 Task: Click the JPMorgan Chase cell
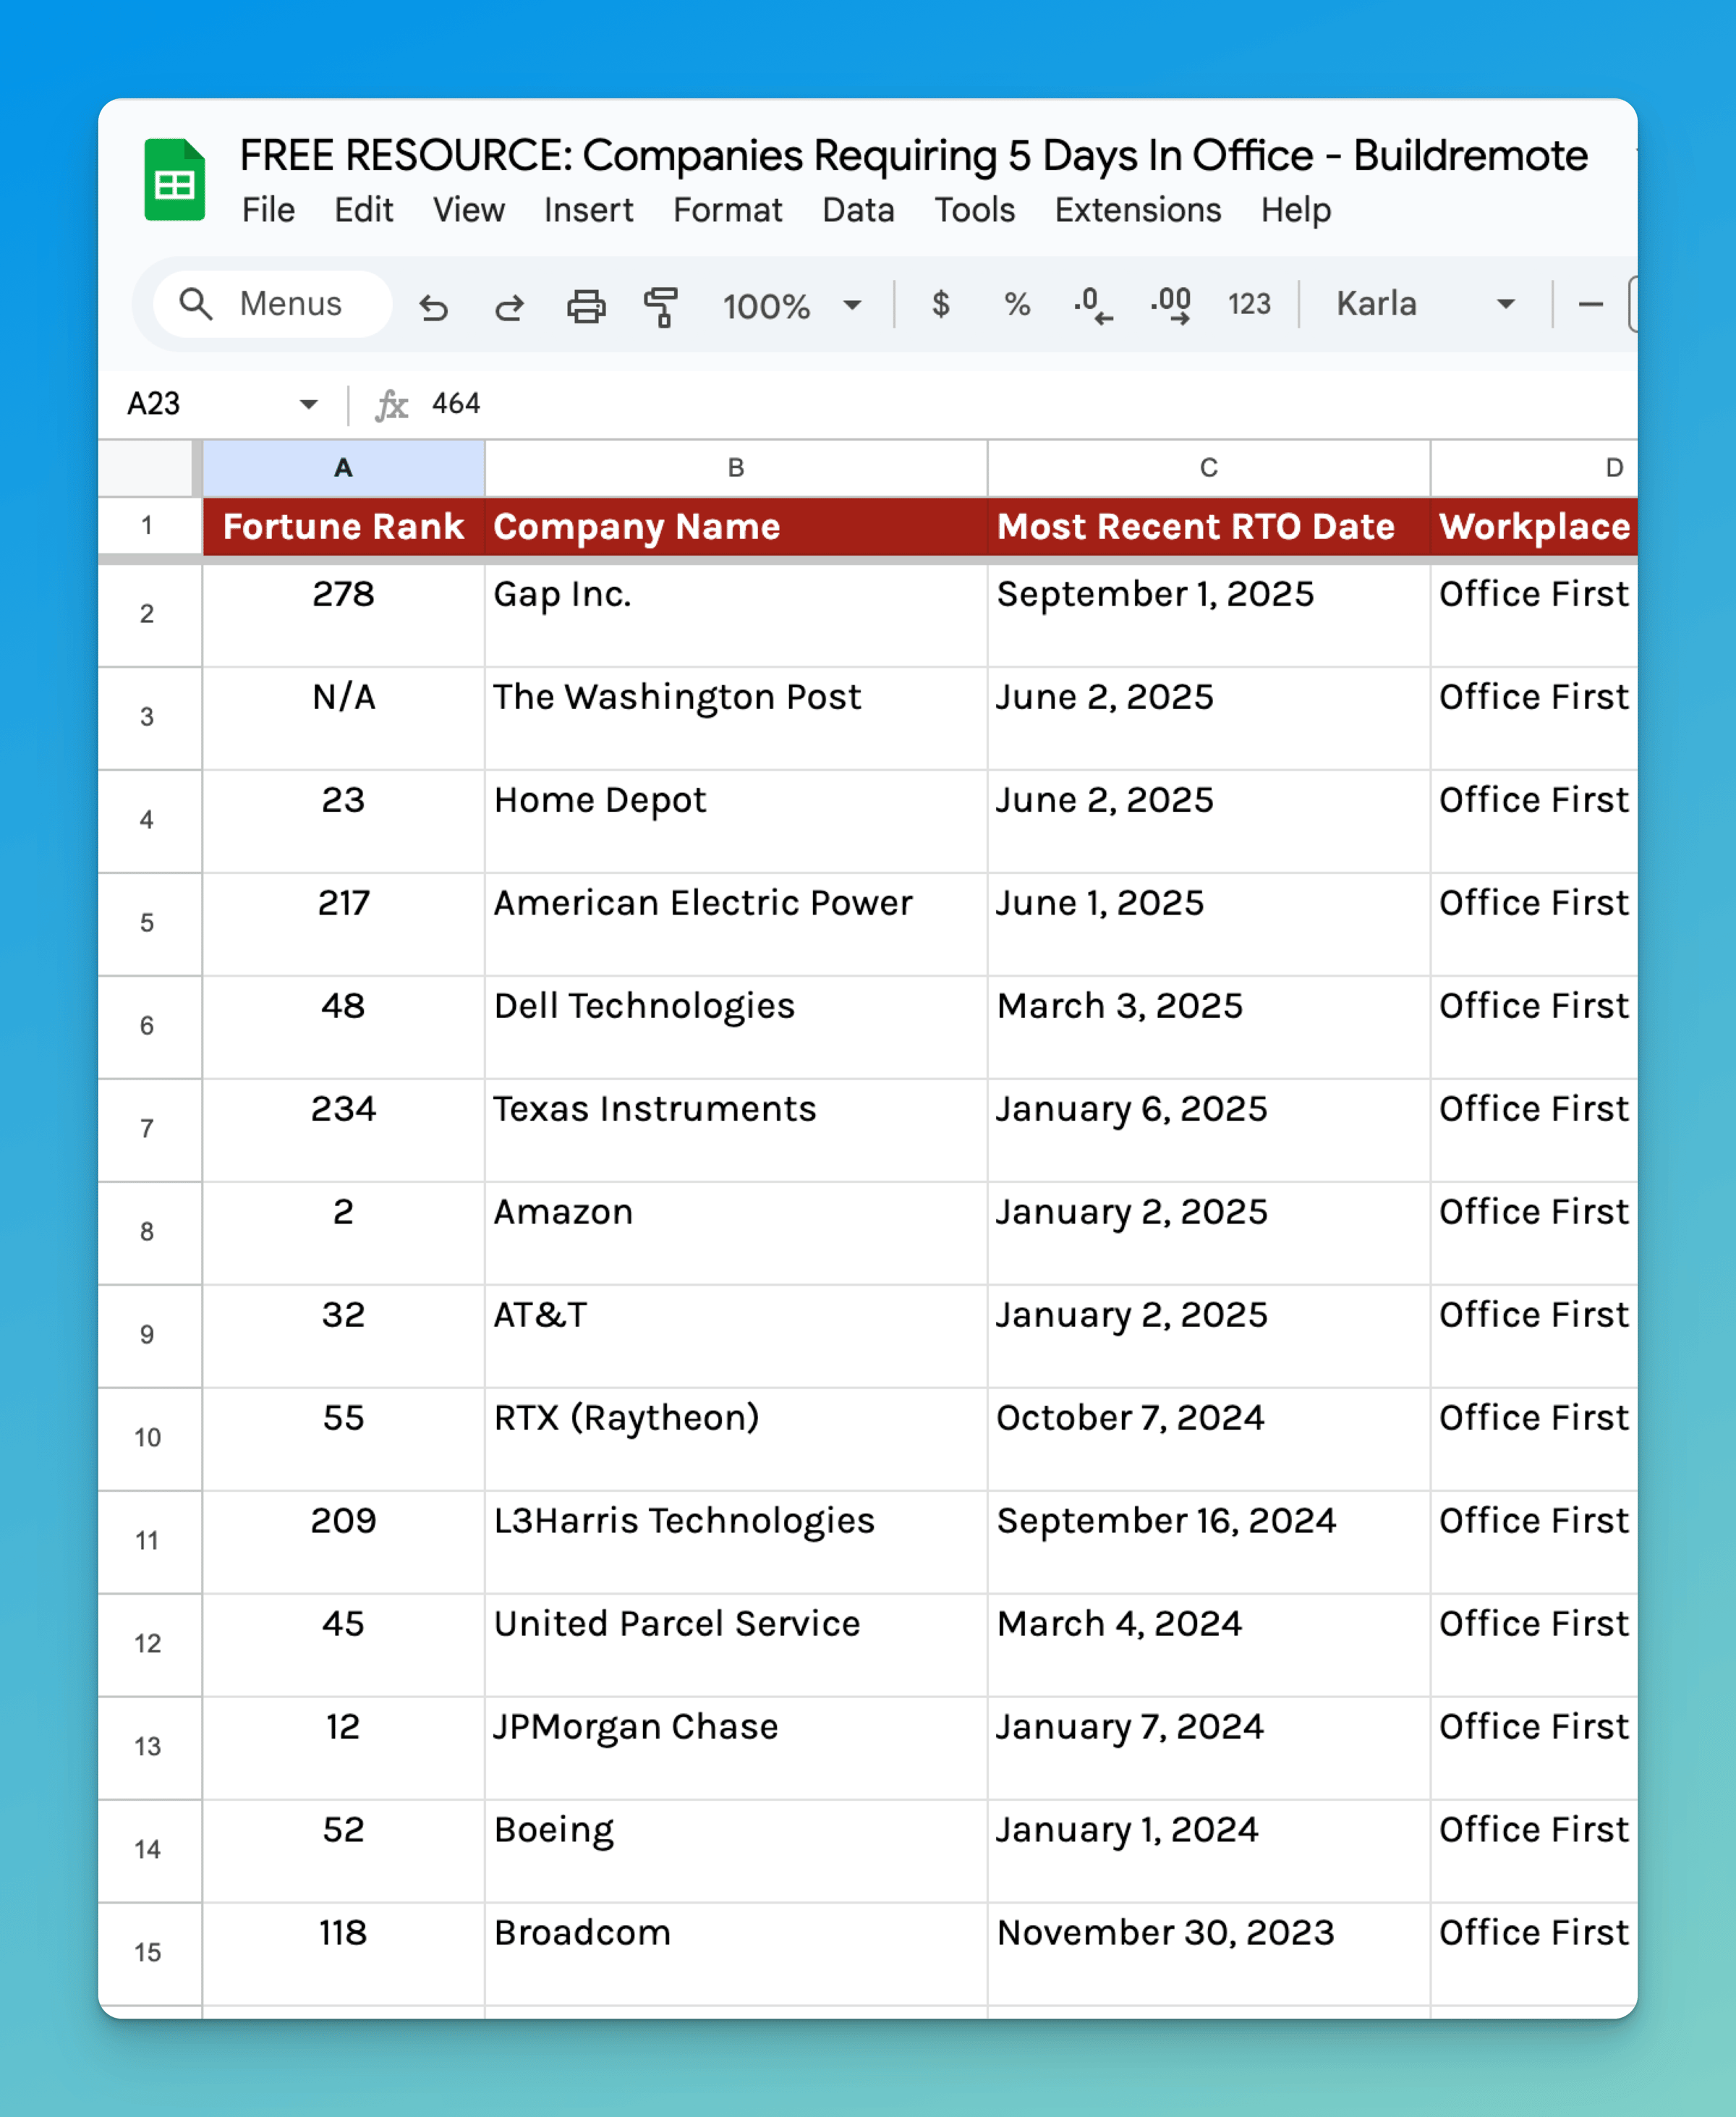736,1748
